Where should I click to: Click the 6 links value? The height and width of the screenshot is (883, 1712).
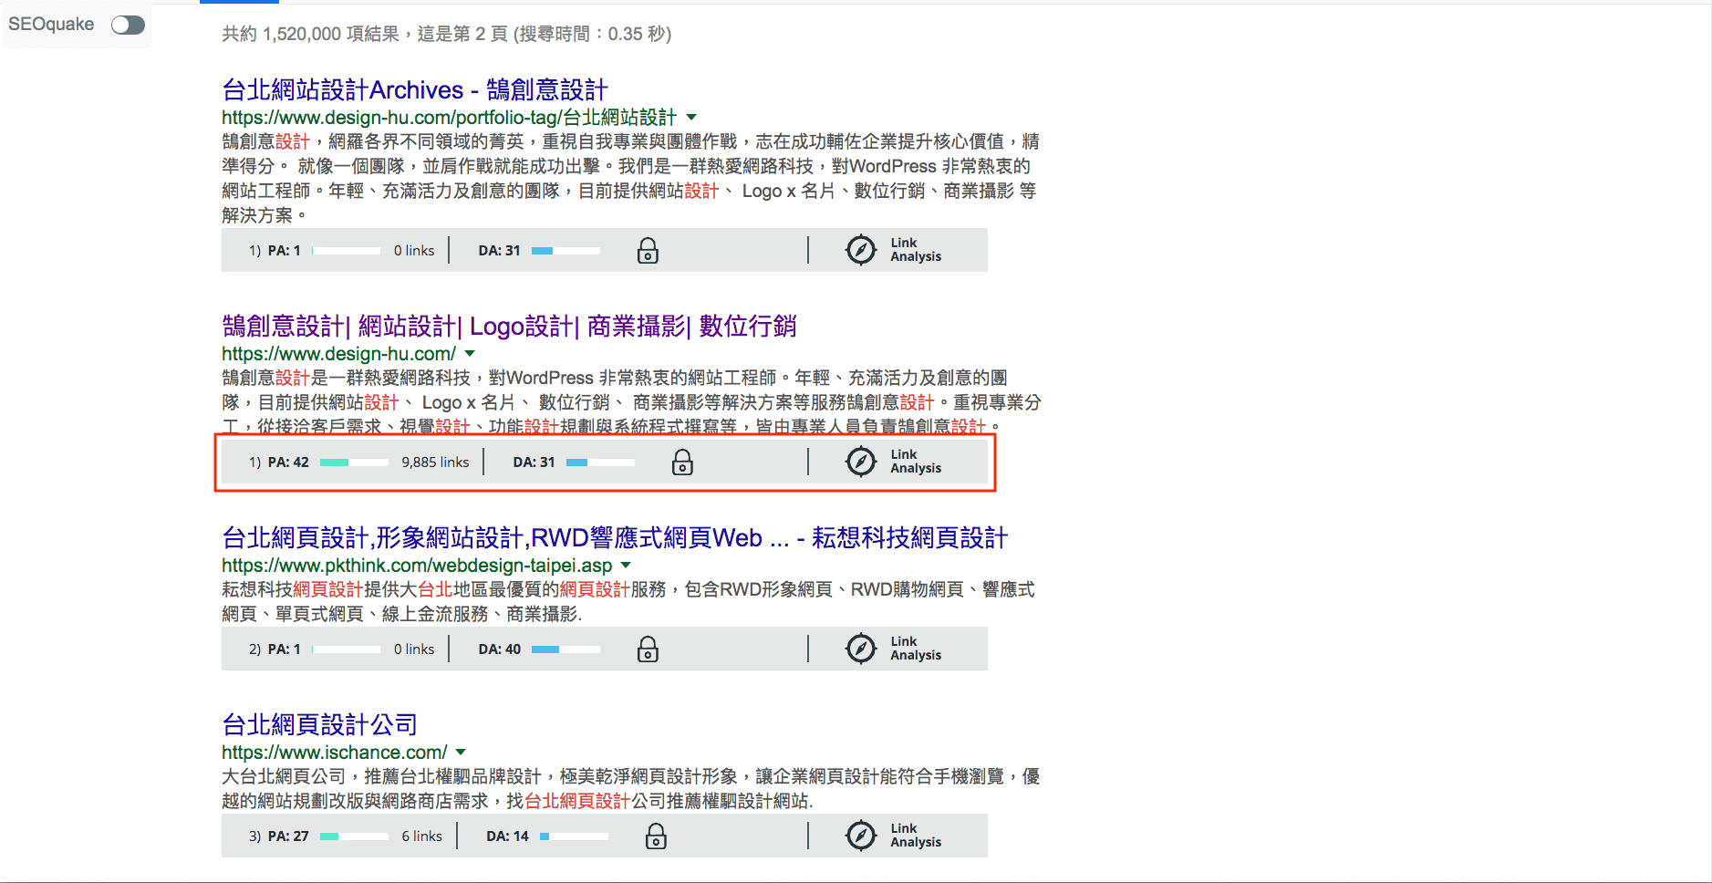click(421, 836)
